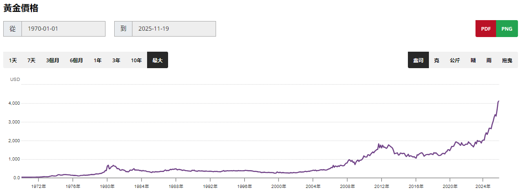The image size is (523, 193).
Task: Pick the 拖曳 unit option
Action: 507,60
